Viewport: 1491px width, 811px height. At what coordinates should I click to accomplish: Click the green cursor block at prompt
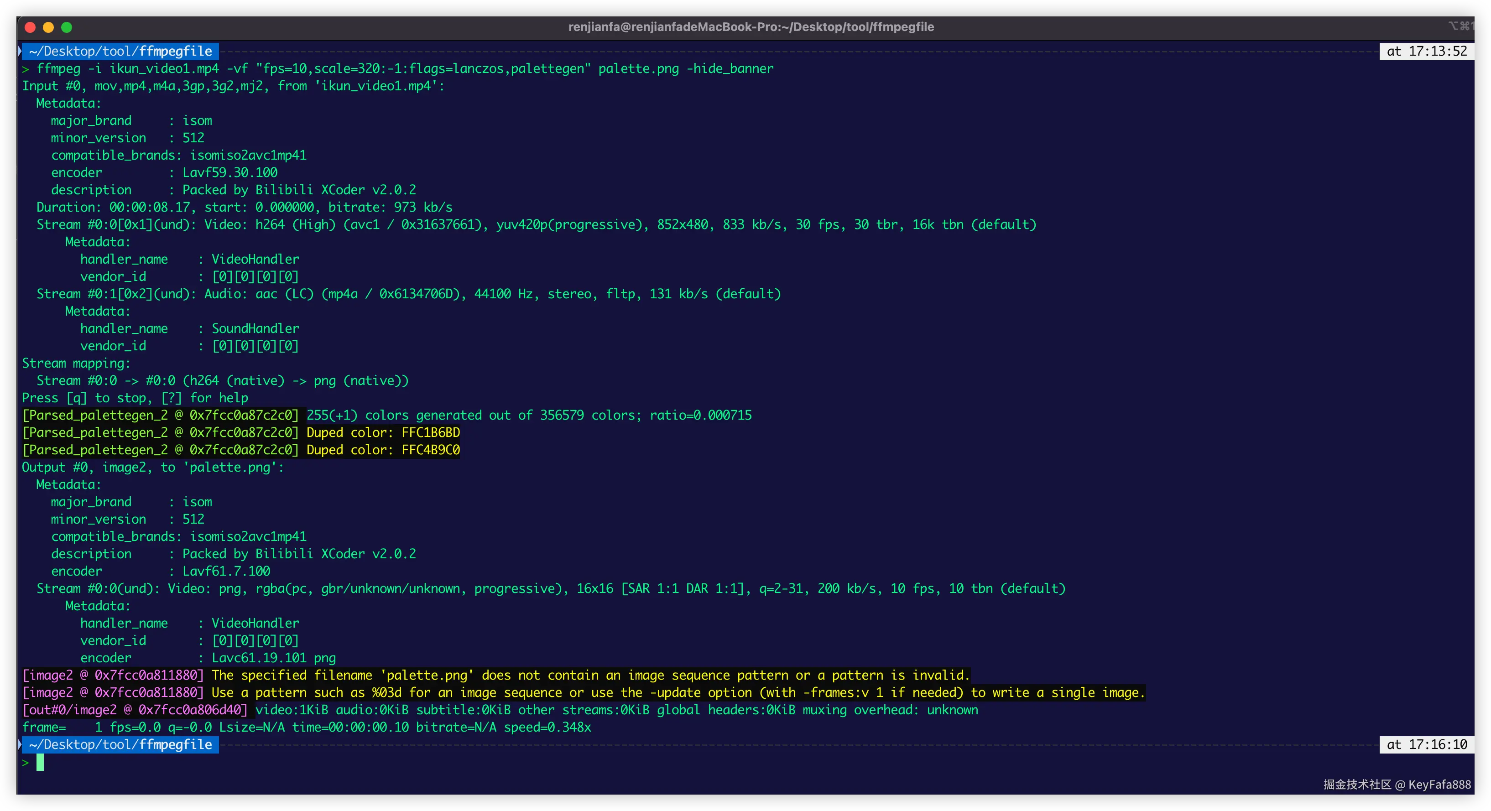pos(40,762)
